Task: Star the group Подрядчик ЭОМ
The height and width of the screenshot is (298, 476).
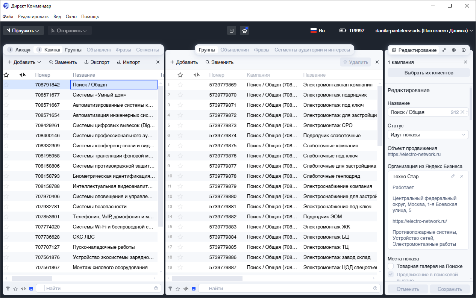Action: point(180,217)
